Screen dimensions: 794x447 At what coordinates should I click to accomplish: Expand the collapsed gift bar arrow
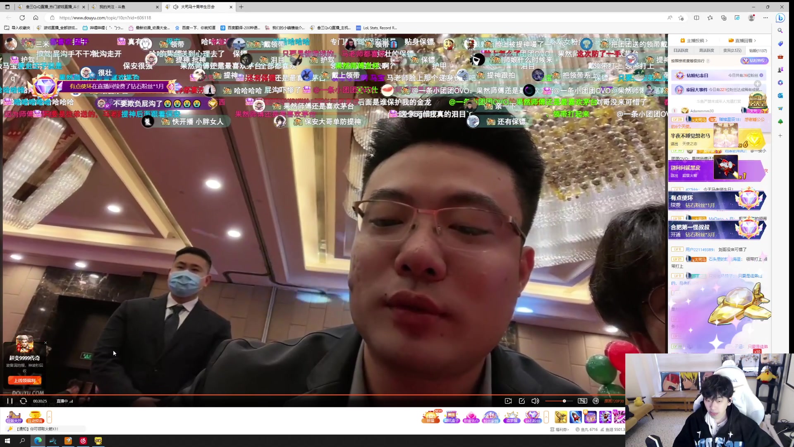[x=546, y=417]
